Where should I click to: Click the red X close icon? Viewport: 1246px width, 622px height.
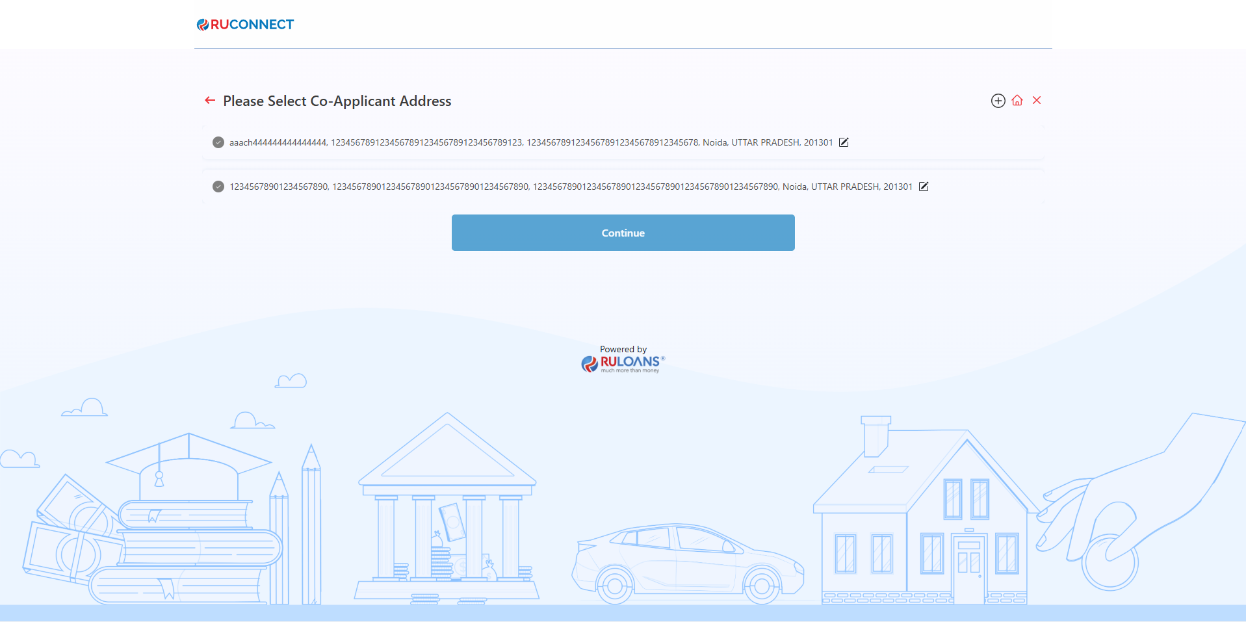1037,100
